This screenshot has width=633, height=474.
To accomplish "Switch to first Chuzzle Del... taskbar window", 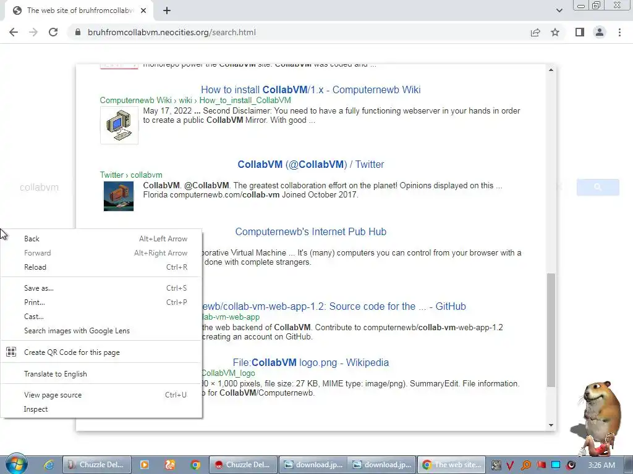I will tap(97, 465).
